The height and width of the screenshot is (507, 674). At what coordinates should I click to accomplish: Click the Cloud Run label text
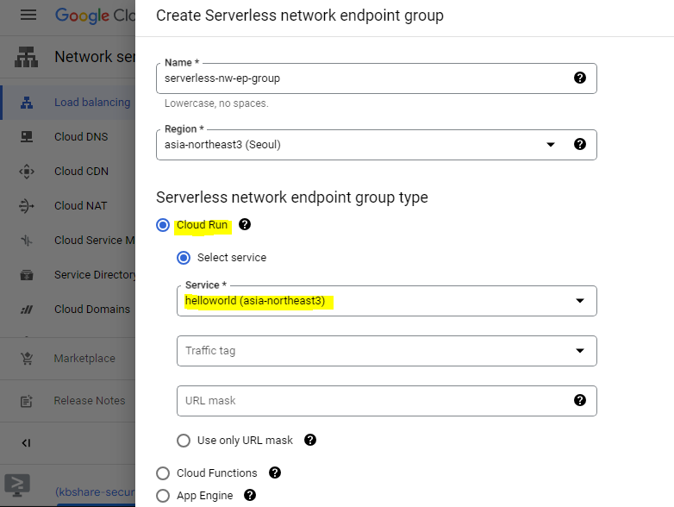click(x=202, y=225)
